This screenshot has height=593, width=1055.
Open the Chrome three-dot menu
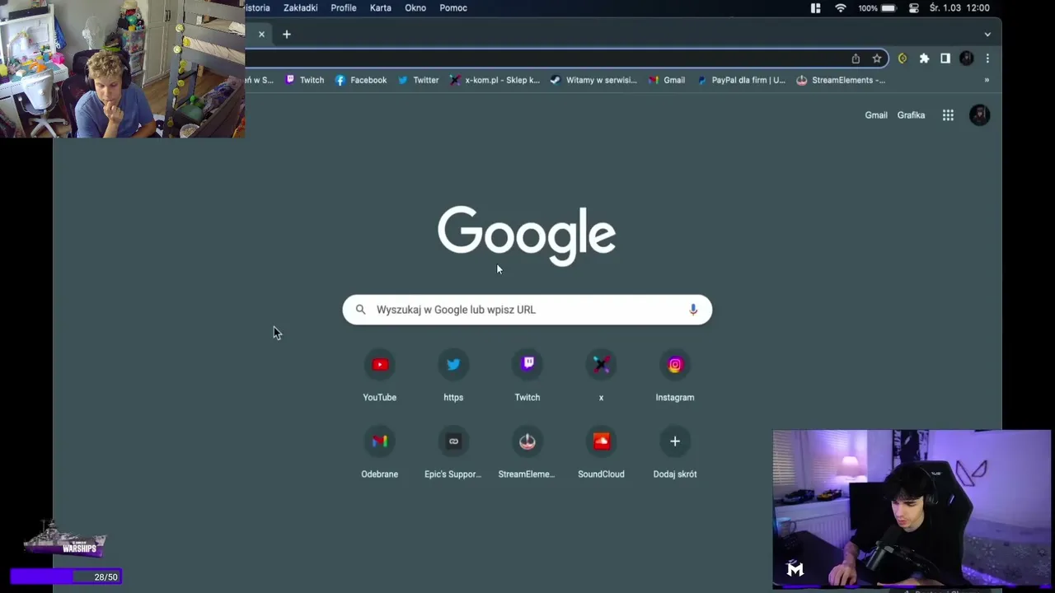click(987, 58)
